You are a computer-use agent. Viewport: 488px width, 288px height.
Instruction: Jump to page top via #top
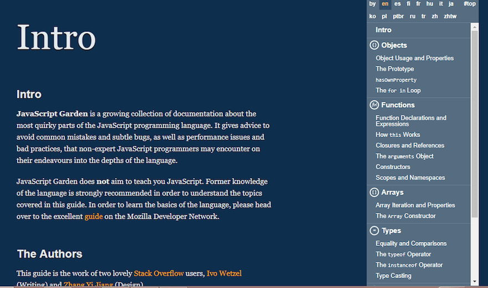(x=469, y=4)
